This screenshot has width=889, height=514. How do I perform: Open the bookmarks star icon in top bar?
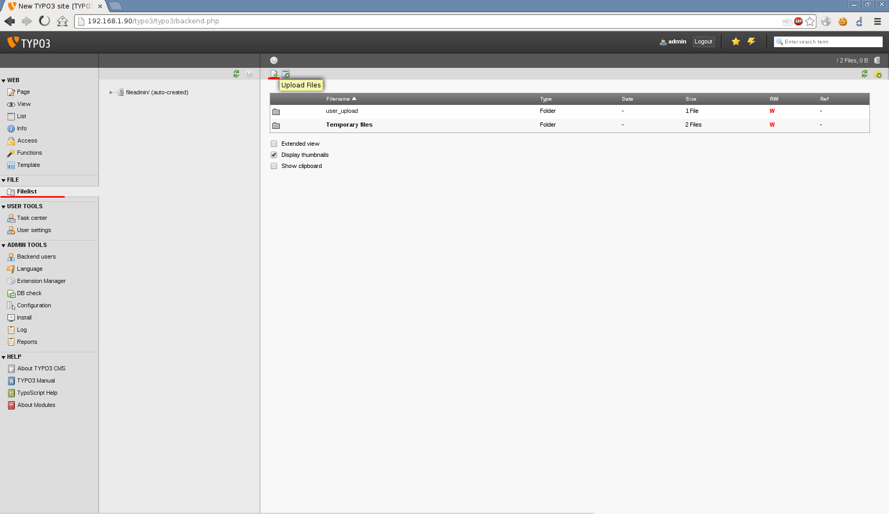pyautogui.click(x=735, y=41)
